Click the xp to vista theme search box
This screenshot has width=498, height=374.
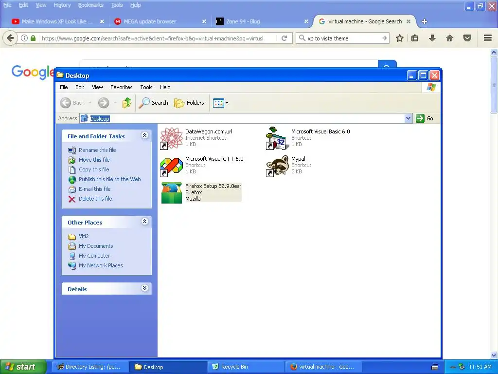click(x=343, y=38)
